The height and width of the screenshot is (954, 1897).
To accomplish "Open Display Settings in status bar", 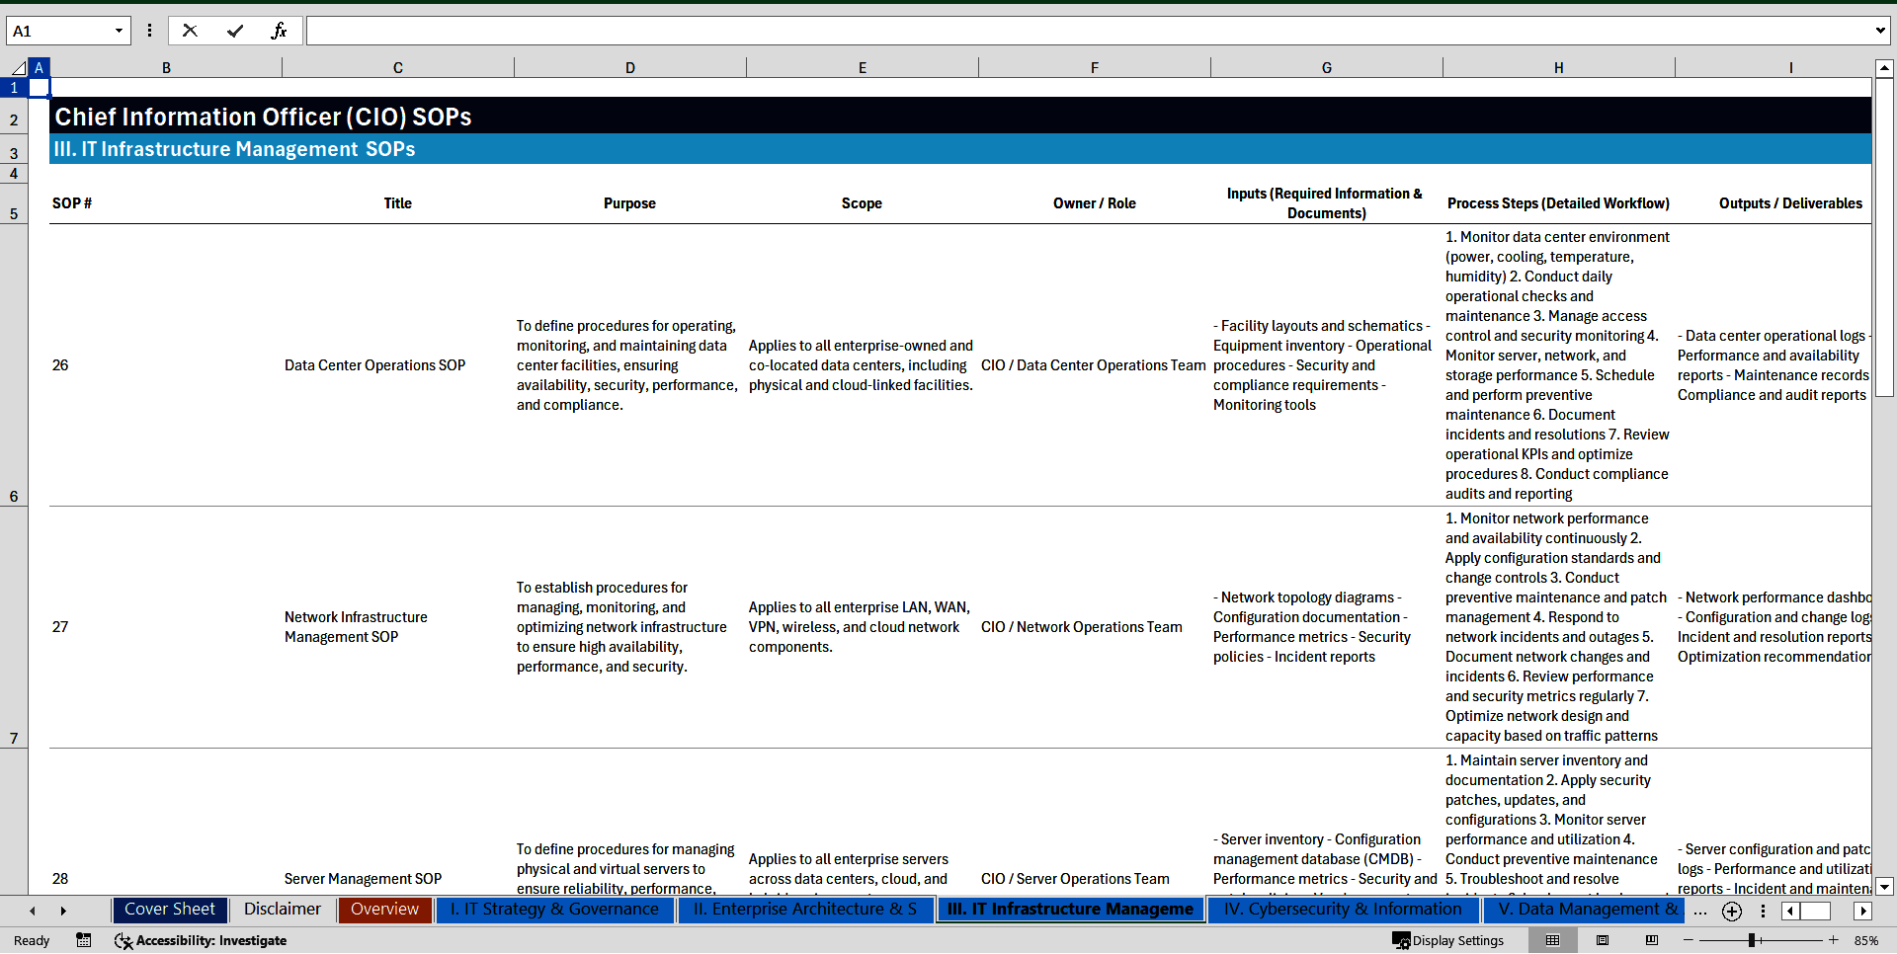I will (x=1448, y=940).
